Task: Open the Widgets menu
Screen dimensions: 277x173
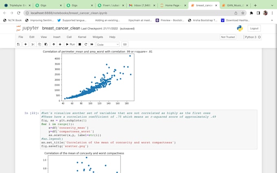Action: [x=98, y=37]
